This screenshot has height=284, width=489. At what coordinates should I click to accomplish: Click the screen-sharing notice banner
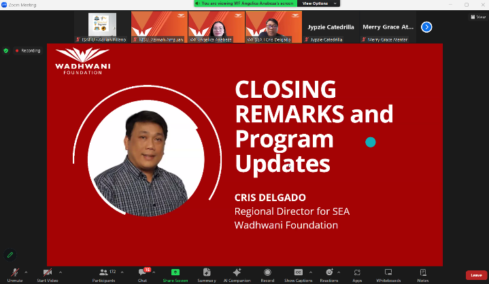pos(246,3)
